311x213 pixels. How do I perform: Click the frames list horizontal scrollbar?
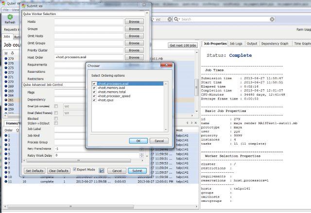70,207
